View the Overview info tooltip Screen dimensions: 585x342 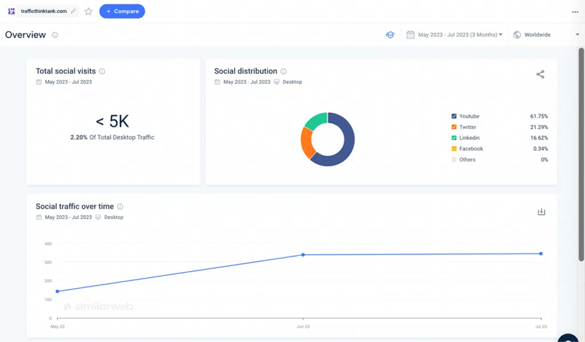pos(54,35)
